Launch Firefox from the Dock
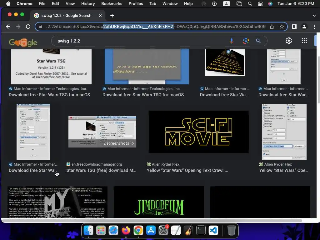This screenshot has width=320, height=240. point(126,231)
